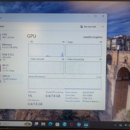
Task: Click the Run new task button
Action: point(88,27)
